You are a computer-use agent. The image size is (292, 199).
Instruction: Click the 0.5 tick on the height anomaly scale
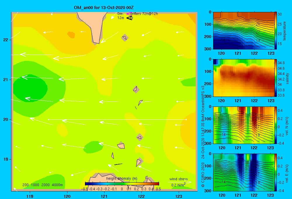159,189
